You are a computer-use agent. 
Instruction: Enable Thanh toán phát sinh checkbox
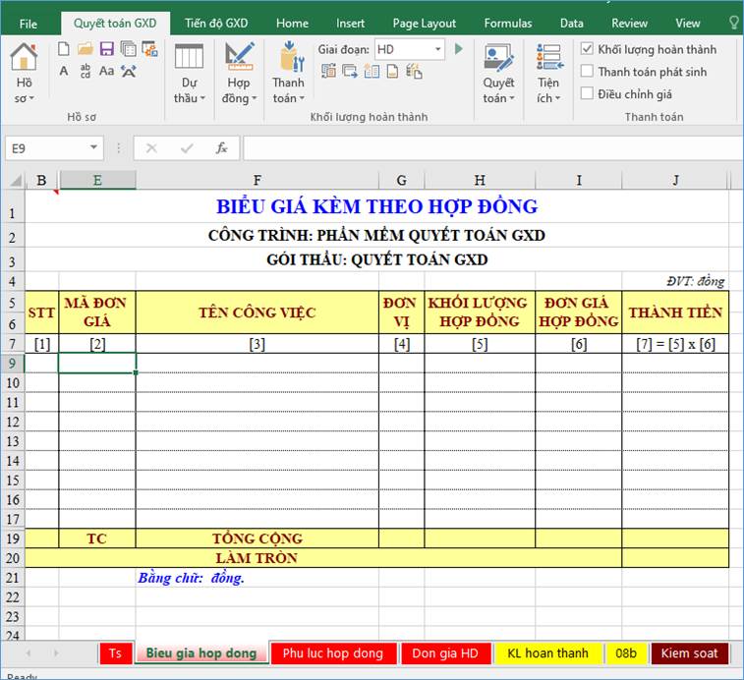click(x=588, y=72)
